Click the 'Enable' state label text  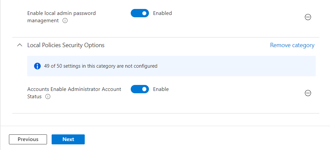(x=161, y=89)
